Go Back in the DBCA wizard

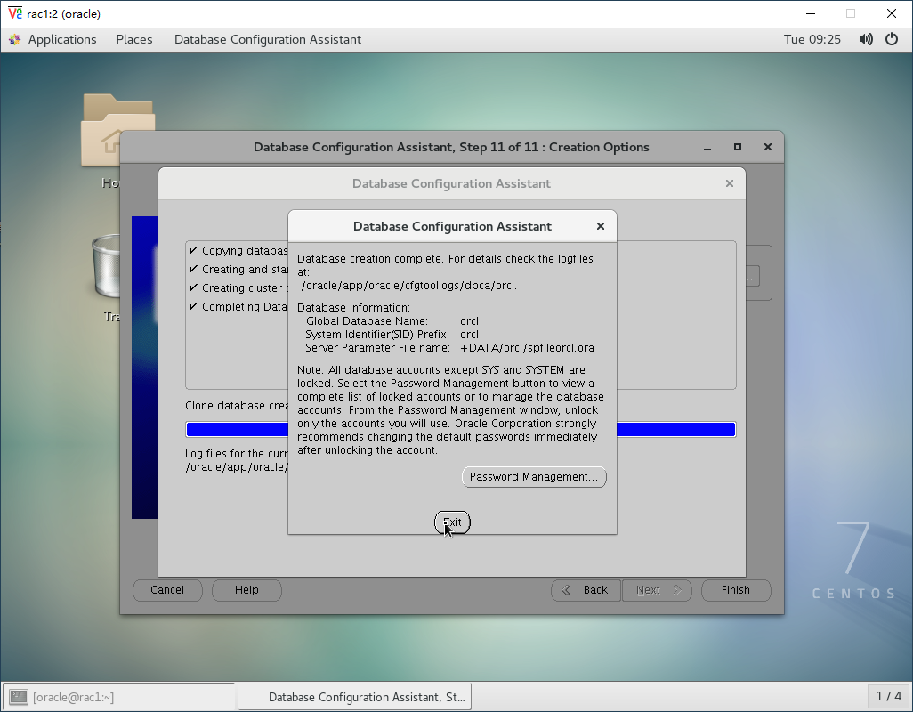[x=586, y=590]
